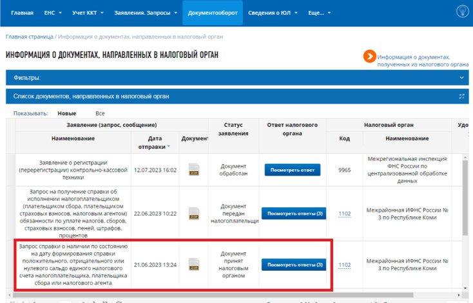Expand the Фильтры panel chevron
Viewport: 473px width, 303px height.
[x=461, y=78]
